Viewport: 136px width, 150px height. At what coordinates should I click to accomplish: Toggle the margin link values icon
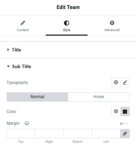pos(125,133)
